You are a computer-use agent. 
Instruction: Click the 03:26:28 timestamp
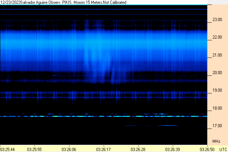[138, 149]
